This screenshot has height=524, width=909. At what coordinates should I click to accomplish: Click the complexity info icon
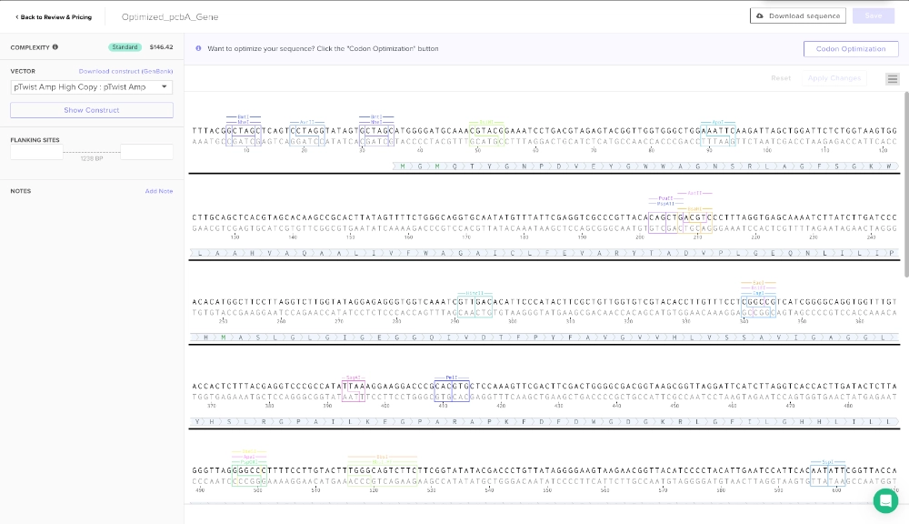(55, 47)
